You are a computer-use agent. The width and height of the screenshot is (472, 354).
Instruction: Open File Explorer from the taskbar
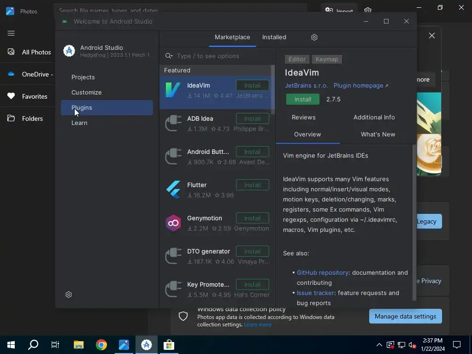[x=78, y=345]
